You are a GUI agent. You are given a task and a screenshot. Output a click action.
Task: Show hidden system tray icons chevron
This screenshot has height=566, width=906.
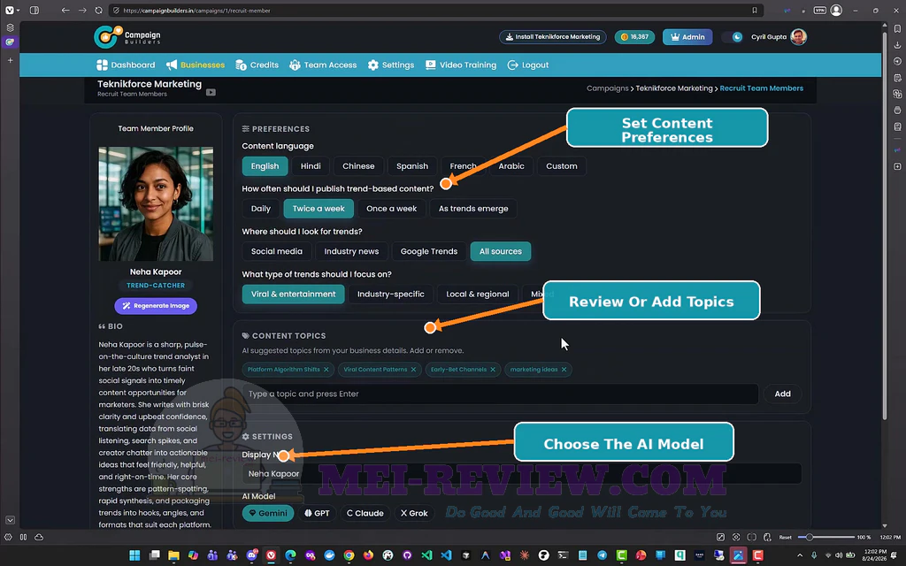point(800,555)
